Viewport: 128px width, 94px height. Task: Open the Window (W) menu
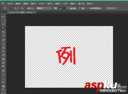pyautogui.click(x=81, y=4)
